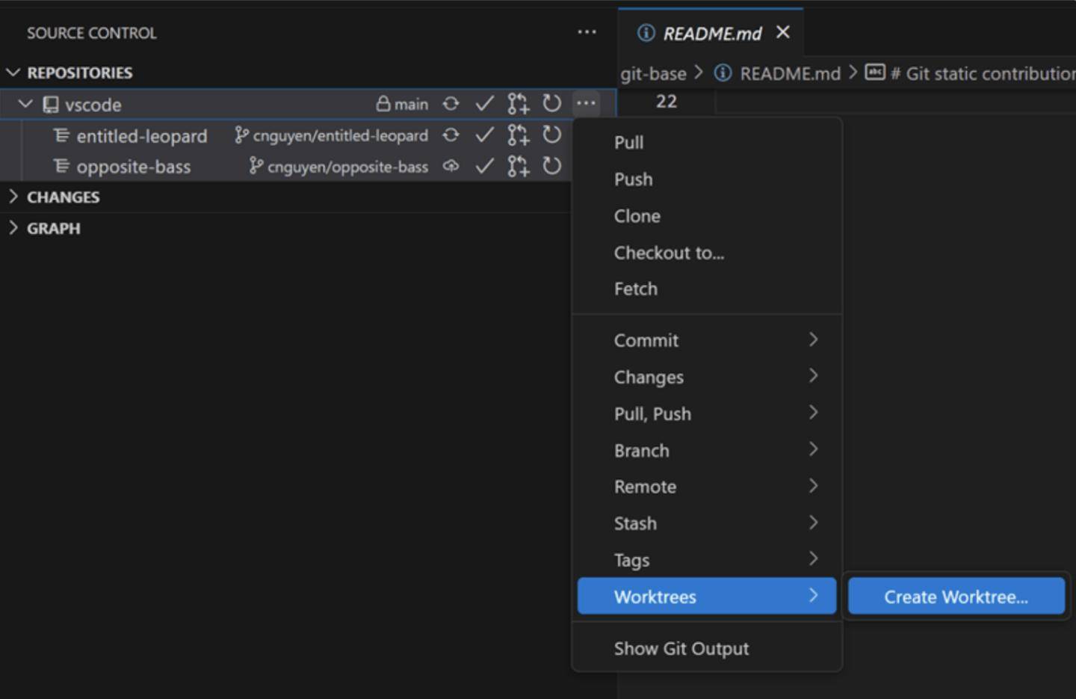Commit checkmark on vscode row

(484, 104)
